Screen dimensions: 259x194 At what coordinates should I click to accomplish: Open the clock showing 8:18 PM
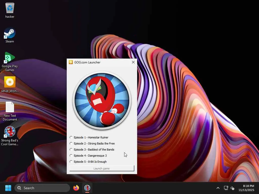click(x=246, y=188)
